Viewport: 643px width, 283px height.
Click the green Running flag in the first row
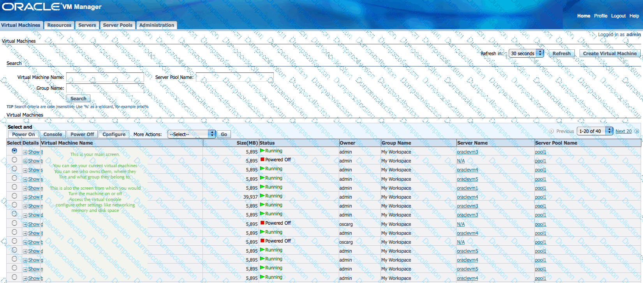coord(262,151)
